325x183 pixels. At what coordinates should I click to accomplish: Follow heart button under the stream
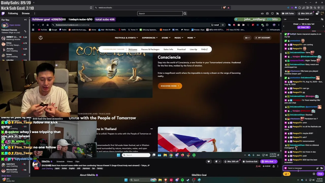click(209, 161)
